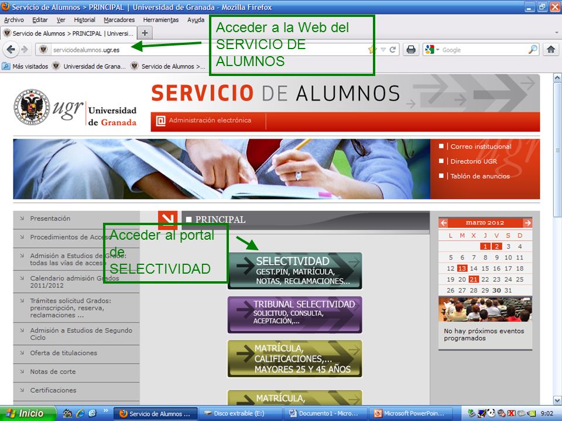This screenshot has height=421, width=562.
Task: Go to next month in calendar
Action: click(527, 223)
